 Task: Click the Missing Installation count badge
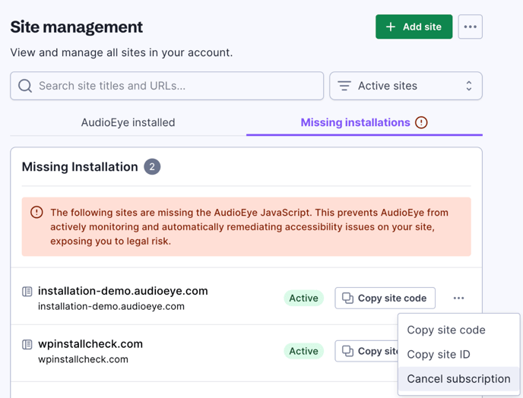pos(152,167)
